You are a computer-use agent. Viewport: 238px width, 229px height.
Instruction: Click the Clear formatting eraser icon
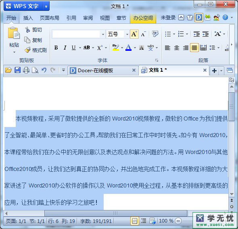pyautogui.click(x=155, y=34)
